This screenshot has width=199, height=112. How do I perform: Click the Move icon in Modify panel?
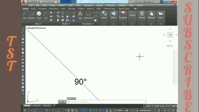[58, 13]
